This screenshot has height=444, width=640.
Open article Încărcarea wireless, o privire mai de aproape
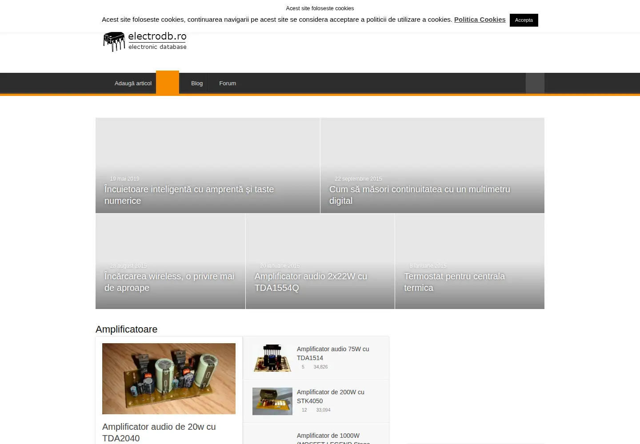[169, 282]
